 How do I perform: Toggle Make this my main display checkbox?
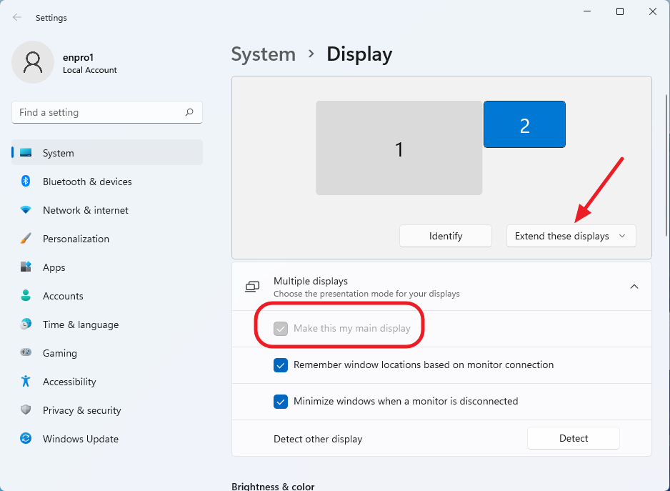(x=281, y=329)
